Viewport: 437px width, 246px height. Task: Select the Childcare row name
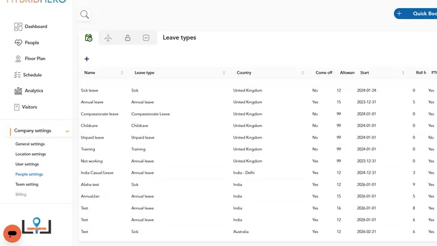pos(89,126)
